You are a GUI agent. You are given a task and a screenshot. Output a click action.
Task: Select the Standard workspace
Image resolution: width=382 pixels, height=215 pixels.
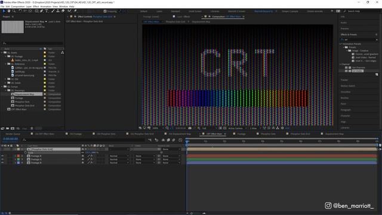coord(175,11)
